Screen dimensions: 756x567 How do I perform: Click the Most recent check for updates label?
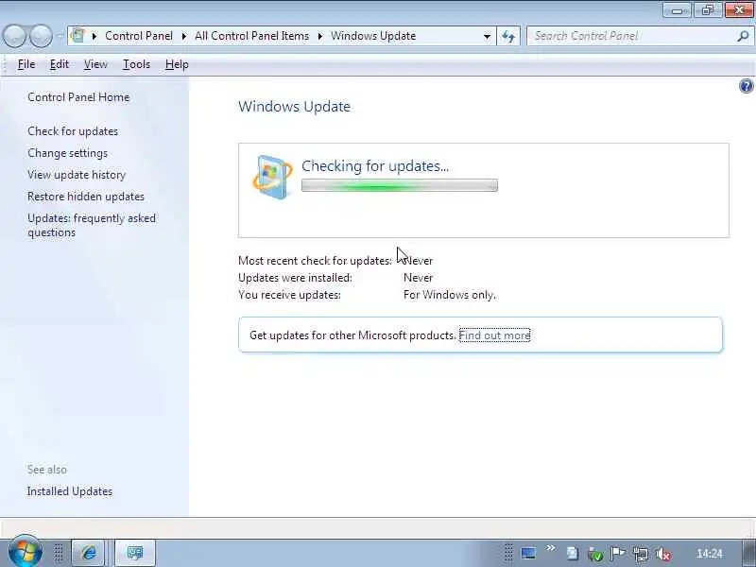click(315, 261)
